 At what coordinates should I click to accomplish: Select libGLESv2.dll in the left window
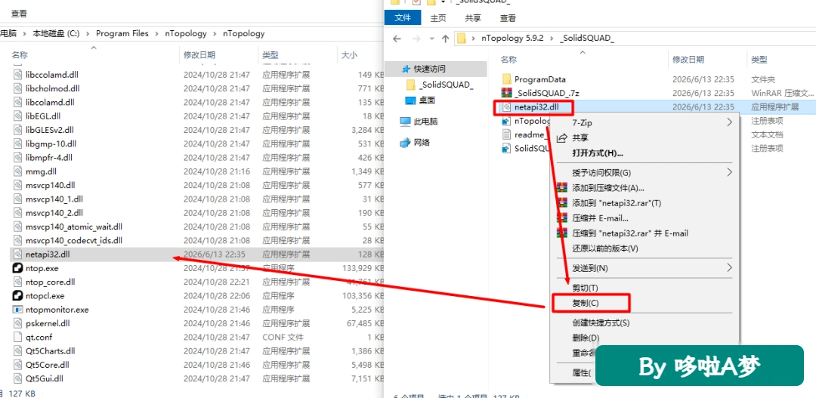click(49, 130)
